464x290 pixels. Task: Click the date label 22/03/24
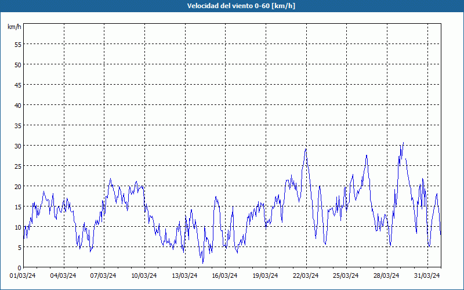(x=306, y=275)
